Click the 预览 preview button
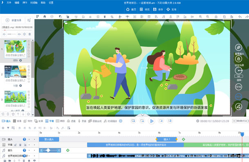 click(x=144, y=9)
